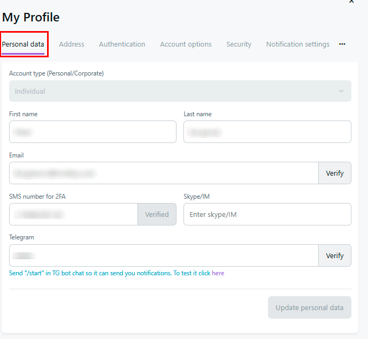Select the Account options tab
Screen dimensions: 368x339
(186, 44)
